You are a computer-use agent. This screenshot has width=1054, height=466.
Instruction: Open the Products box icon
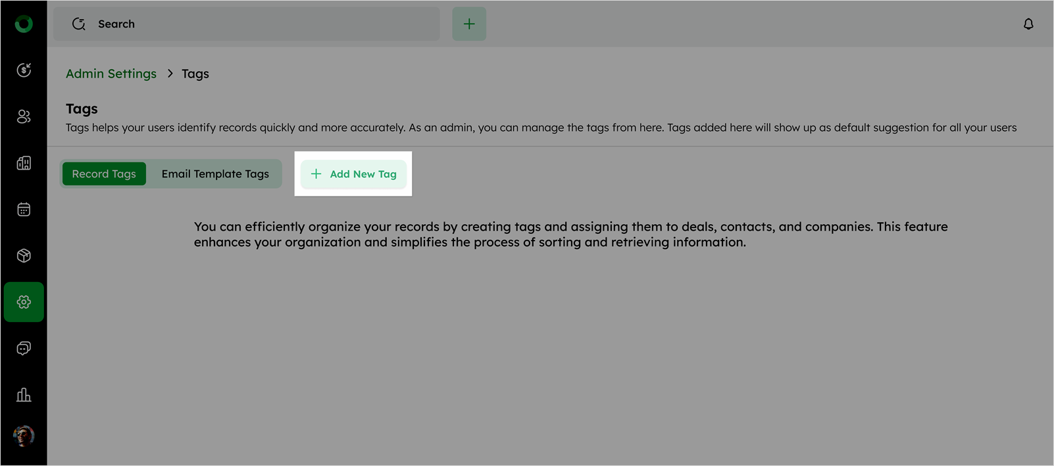coord(24,256)
